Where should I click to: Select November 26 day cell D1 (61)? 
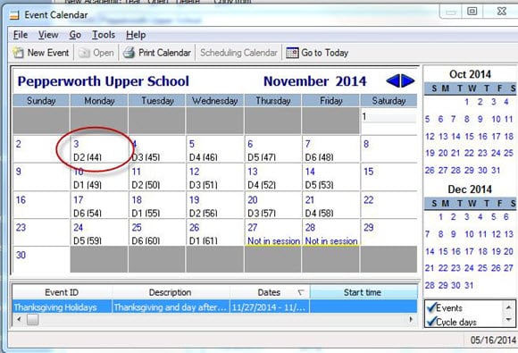(x=215, y=232)
